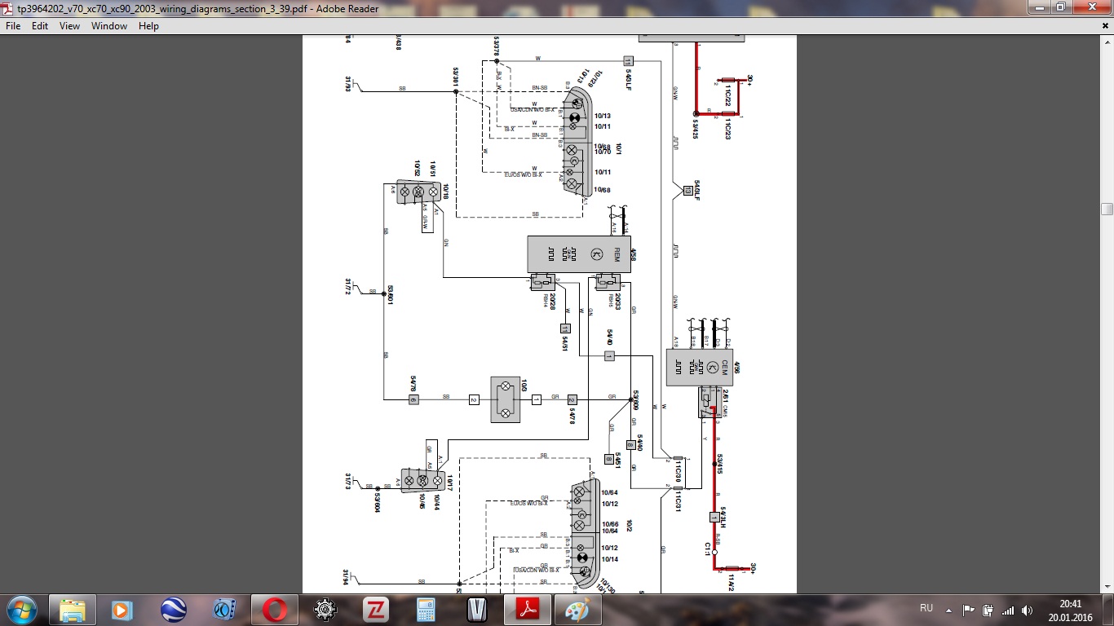This screenshot has height=626, width=1114.
Task: Switch to the Opera browser window
Action: (274, 610)
